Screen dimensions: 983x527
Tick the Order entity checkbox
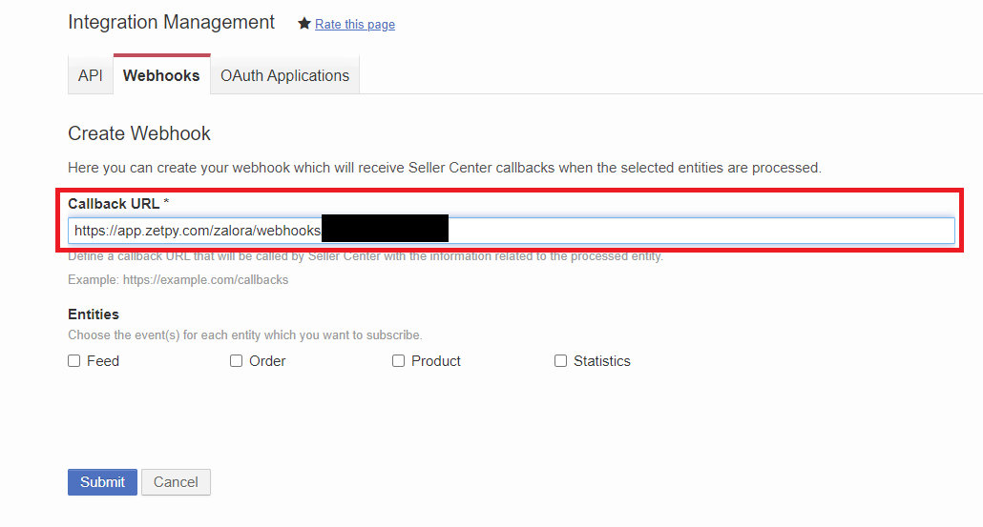coord(237,361)
